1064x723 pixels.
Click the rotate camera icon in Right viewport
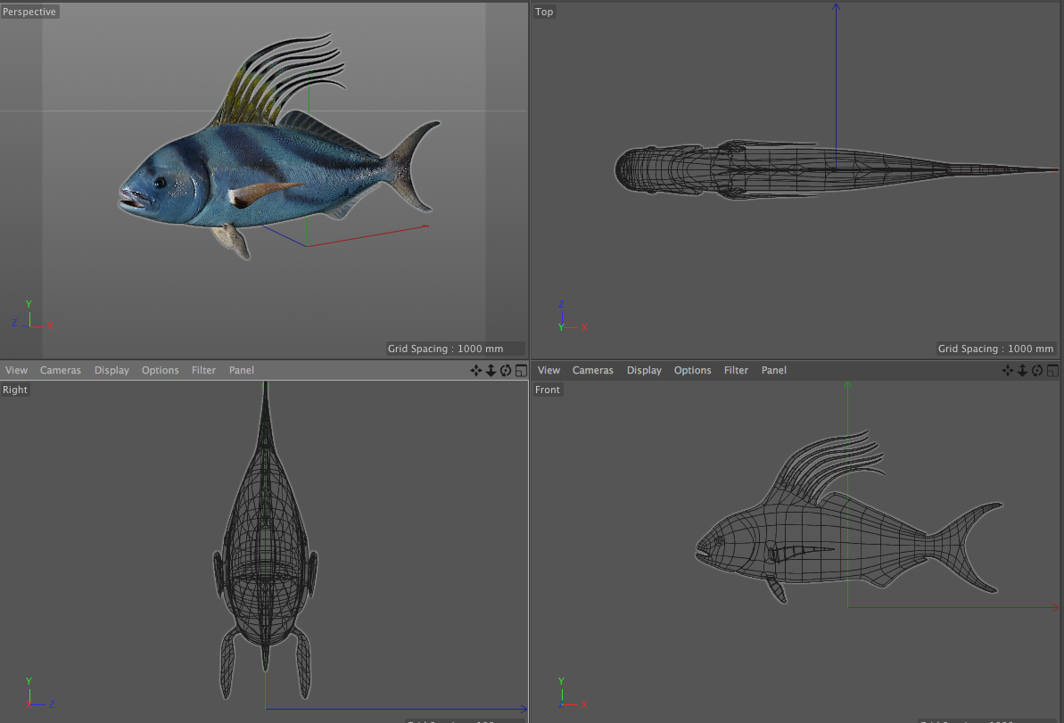(505, 370)
